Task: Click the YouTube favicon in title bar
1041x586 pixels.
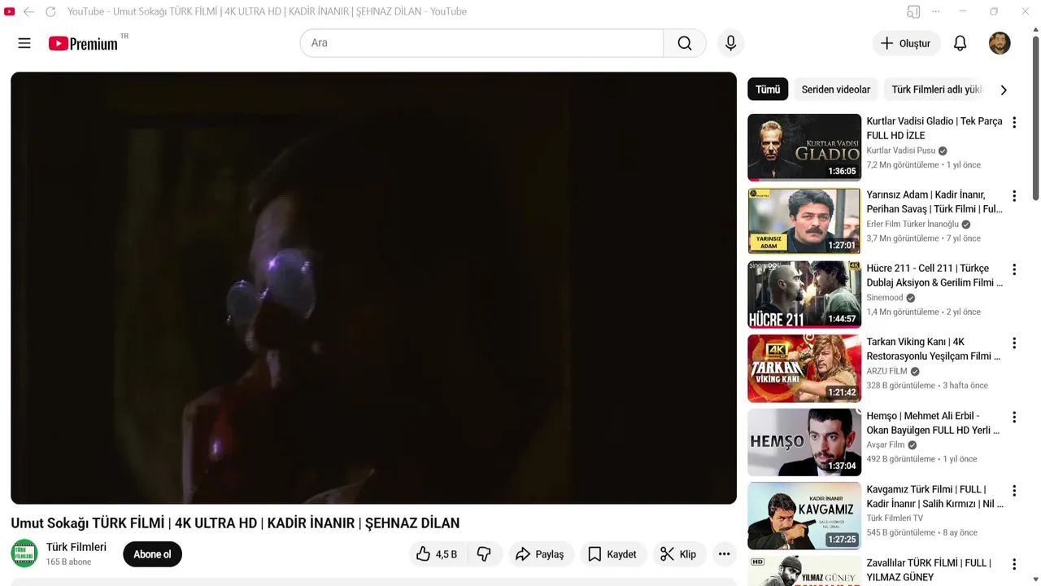Action: (x=10, y=11)
